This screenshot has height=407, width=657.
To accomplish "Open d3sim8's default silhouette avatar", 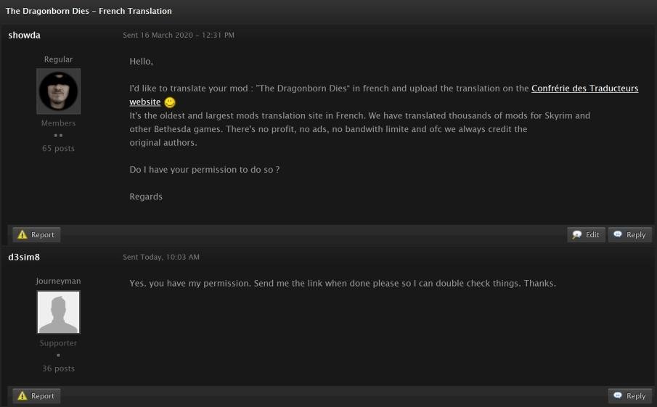I will pyautogui.click(x=58, y=313).
